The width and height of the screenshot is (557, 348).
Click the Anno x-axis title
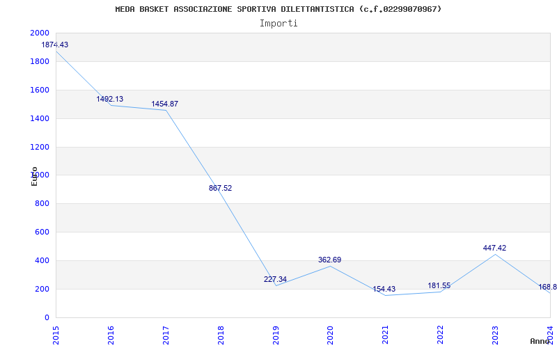tap(540, 341)
